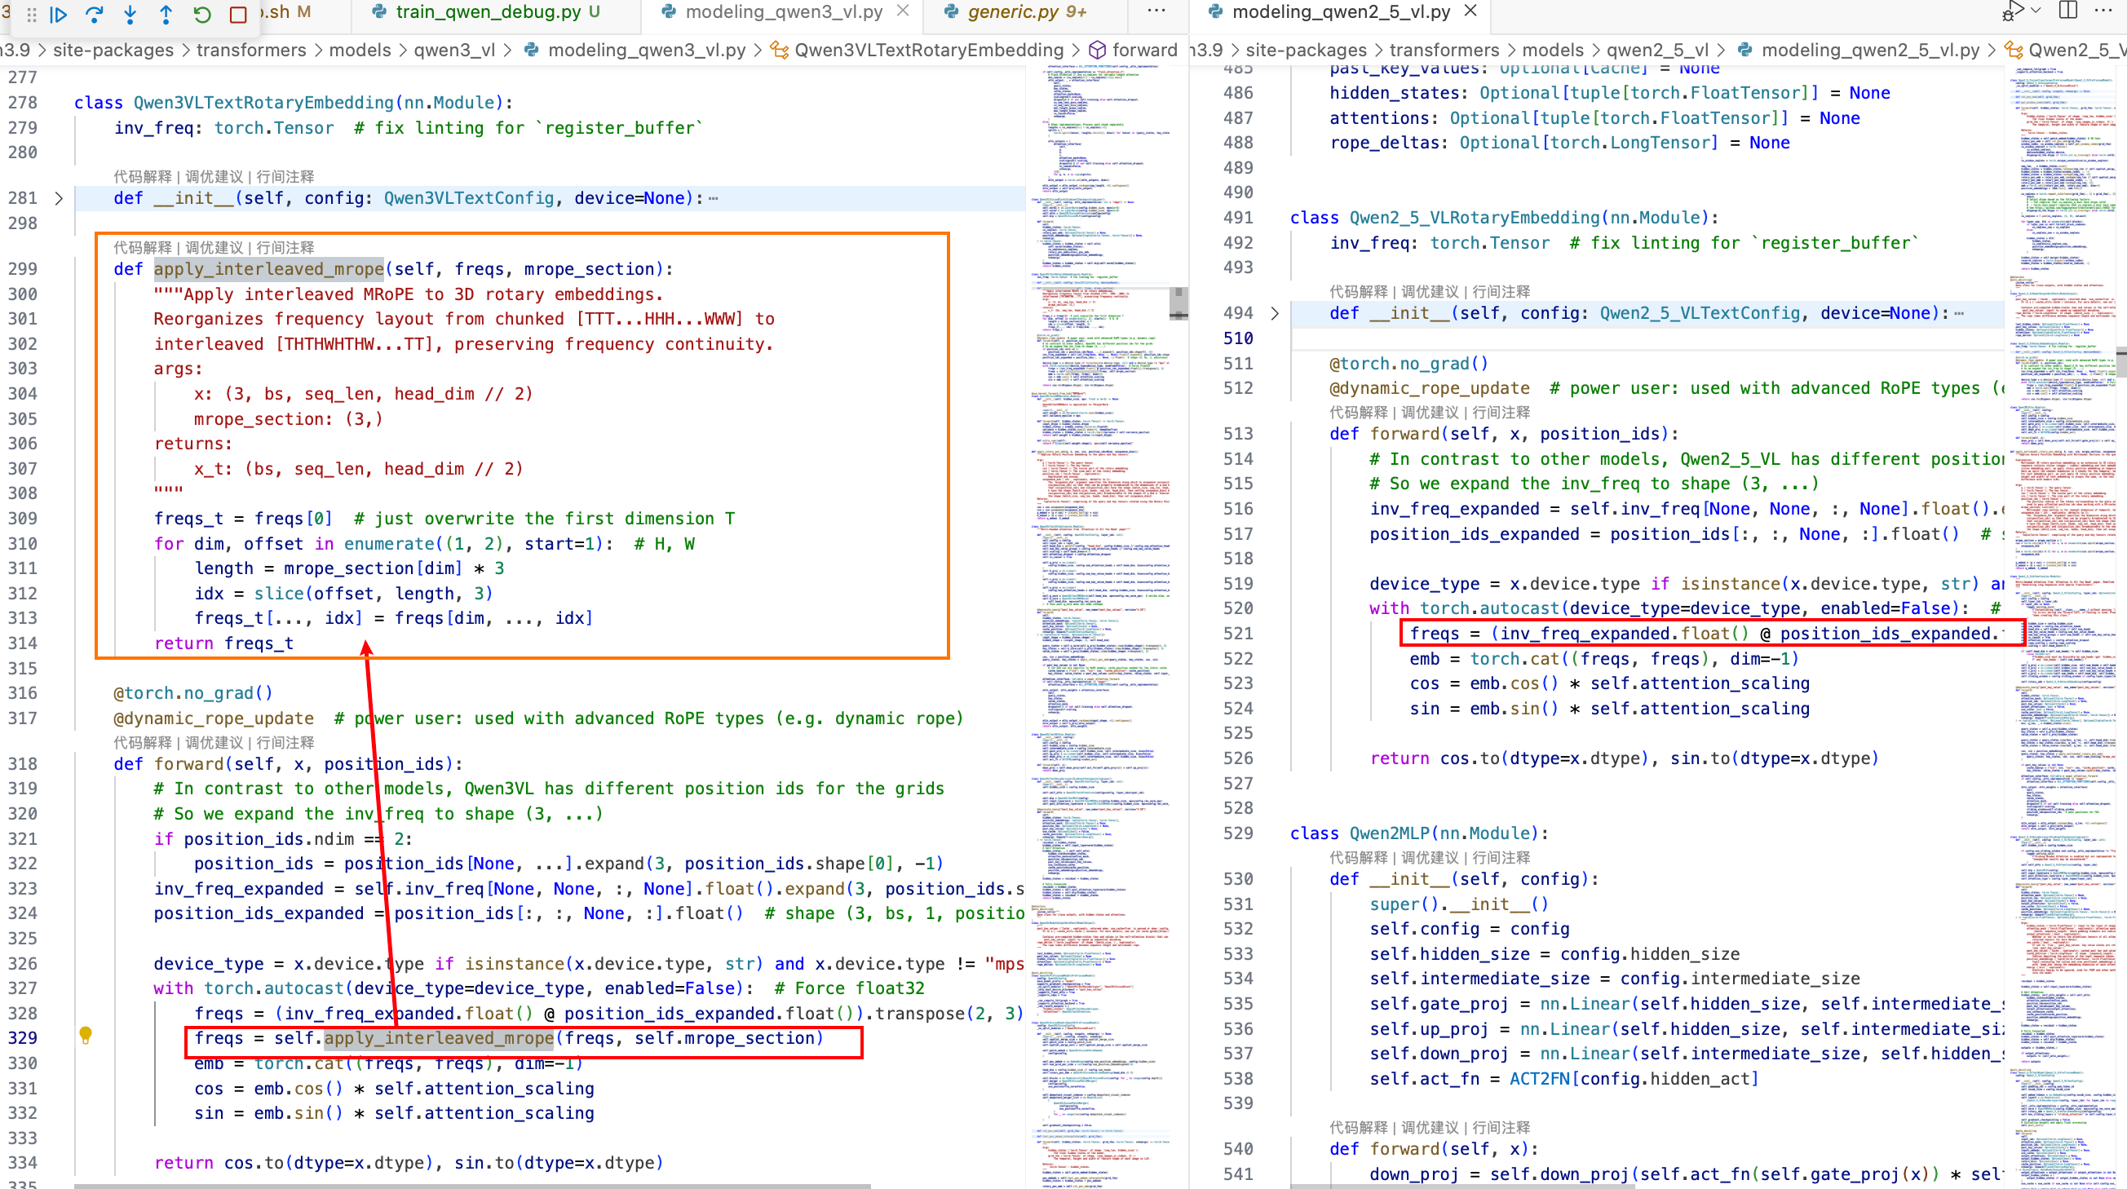The height and width of the screenshot is (1189, 2127).
Task: Click the apply_interleaved_mrope function name at line 299
Action: (268, 269)
